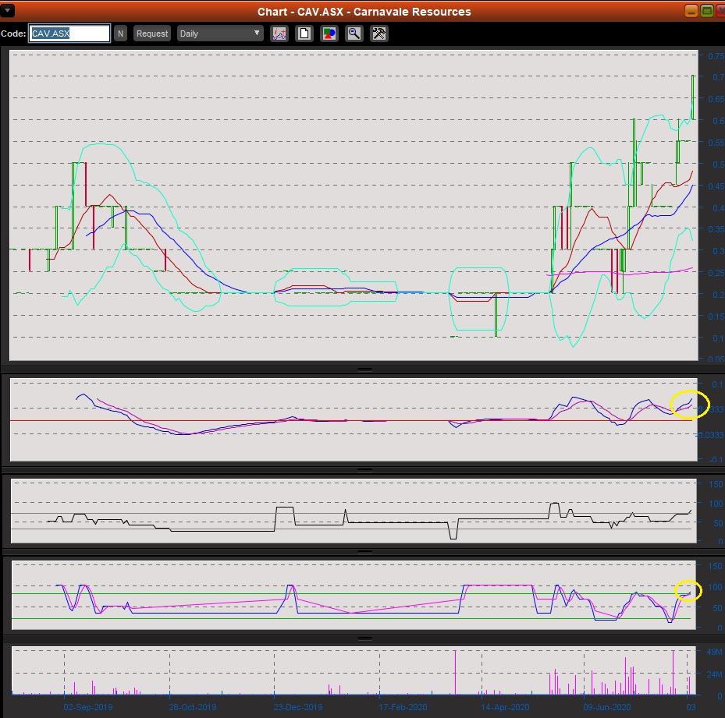Click the 28-Oct-2019 date label
This screenshot has width=725, height=718.
coord(192,707)
